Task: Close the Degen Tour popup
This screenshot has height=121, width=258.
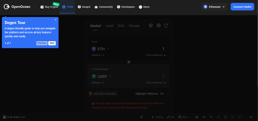Action: point(55,20)
